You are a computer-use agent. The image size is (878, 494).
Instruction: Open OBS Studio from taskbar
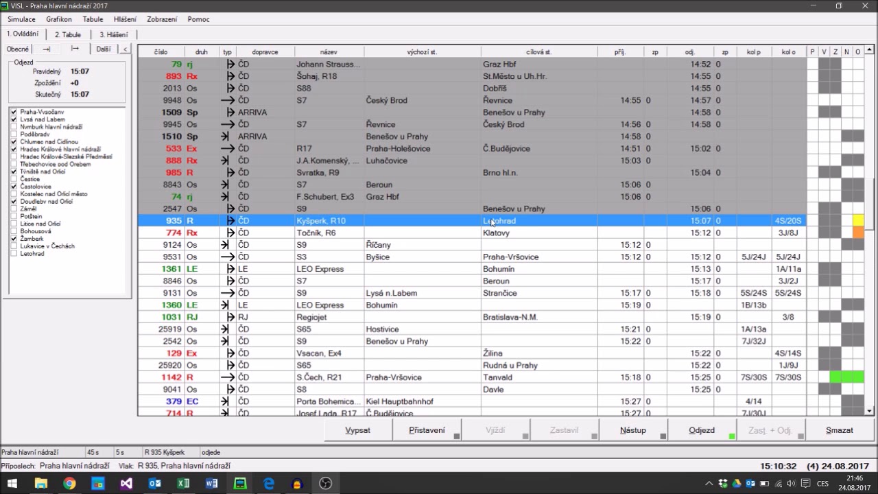point(326,484)
